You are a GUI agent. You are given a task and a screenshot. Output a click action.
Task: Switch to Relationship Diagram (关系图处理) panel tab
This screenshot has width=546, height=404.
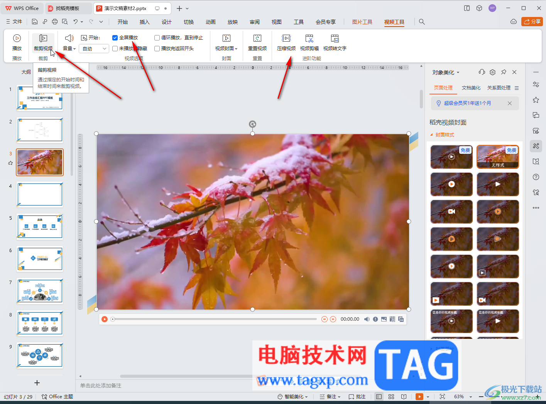[499, 88]
